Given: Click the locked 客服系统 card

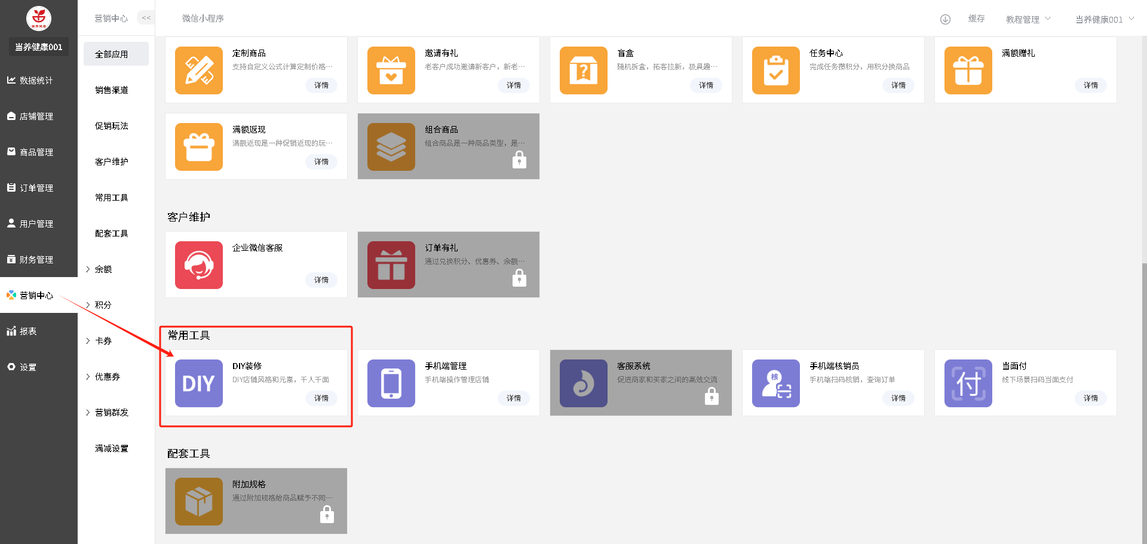Looking at the screenshot, I should 640,383.
